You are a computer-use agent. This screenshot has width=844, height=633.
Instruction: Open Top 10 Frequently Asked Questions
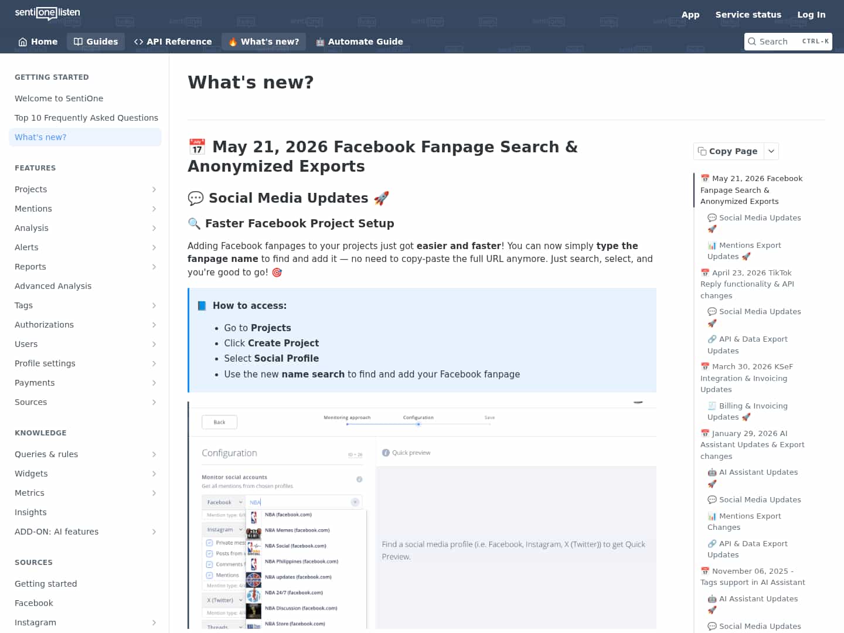tap(85, 118)
